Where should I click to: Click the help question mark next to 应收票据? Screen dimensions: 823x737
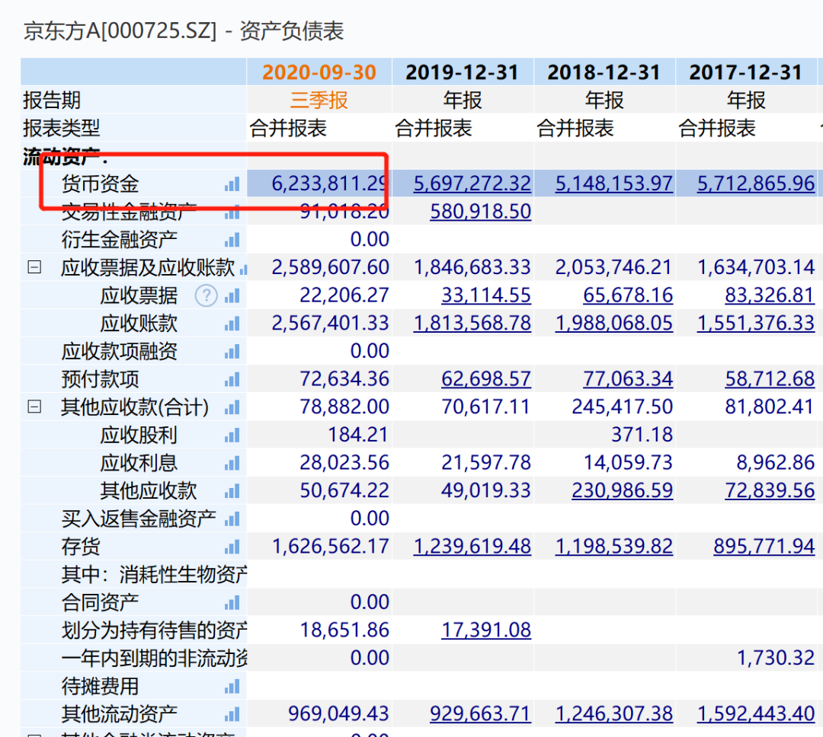point(206,295)
